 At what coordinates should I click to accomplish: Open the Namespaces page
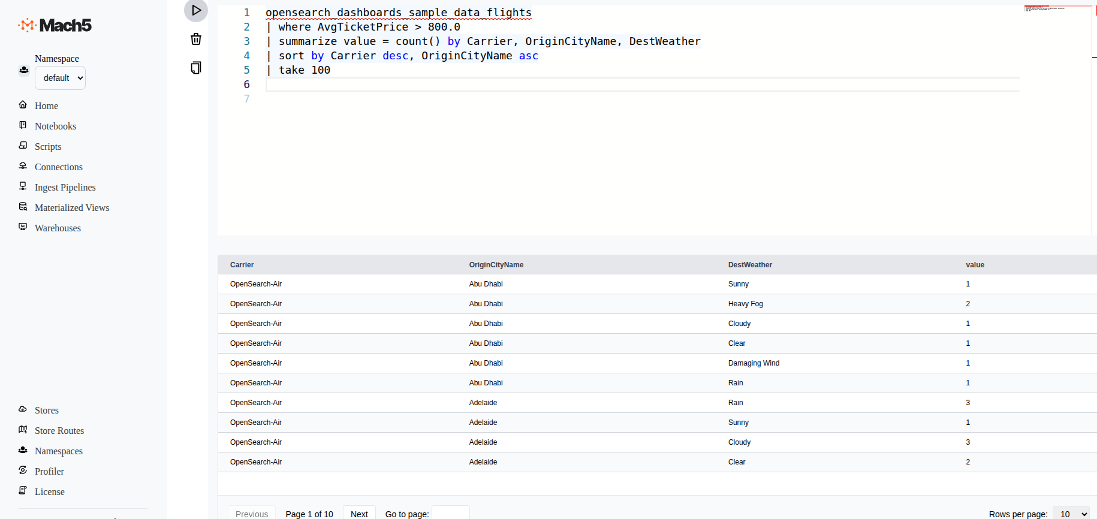[x=59, y=451]
